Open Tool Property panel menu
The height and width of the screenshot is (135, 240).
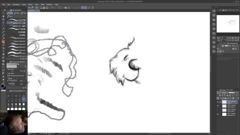point(8,62)
